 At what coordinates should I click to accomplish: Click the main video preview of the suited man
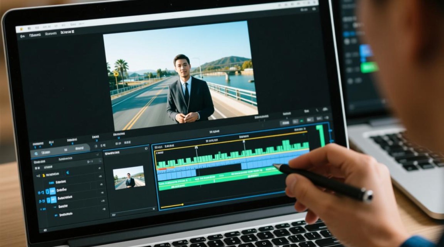coord(180,76)
